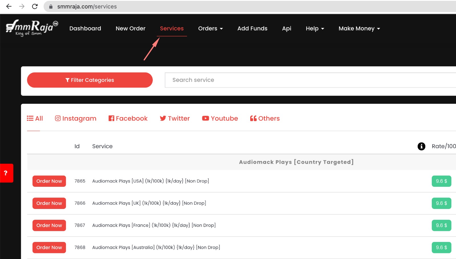Select the Services menu item
Image resolution: width=456 pixels, height=259 pixels.
(172, 28)
